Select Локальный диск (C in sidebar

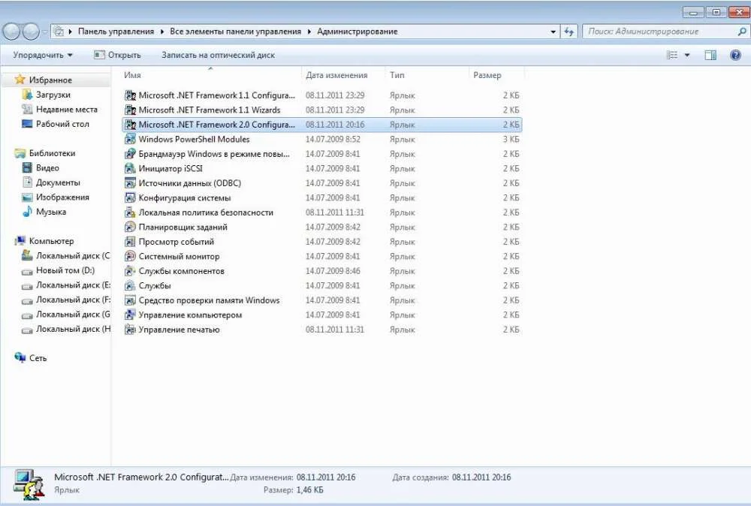[73, 256]
